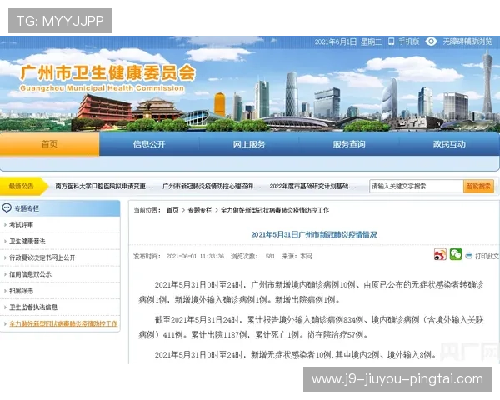Open the 首页 navigation tab
Image resolution: width=500 pixels, height=400 pixels.
(49, 144)
